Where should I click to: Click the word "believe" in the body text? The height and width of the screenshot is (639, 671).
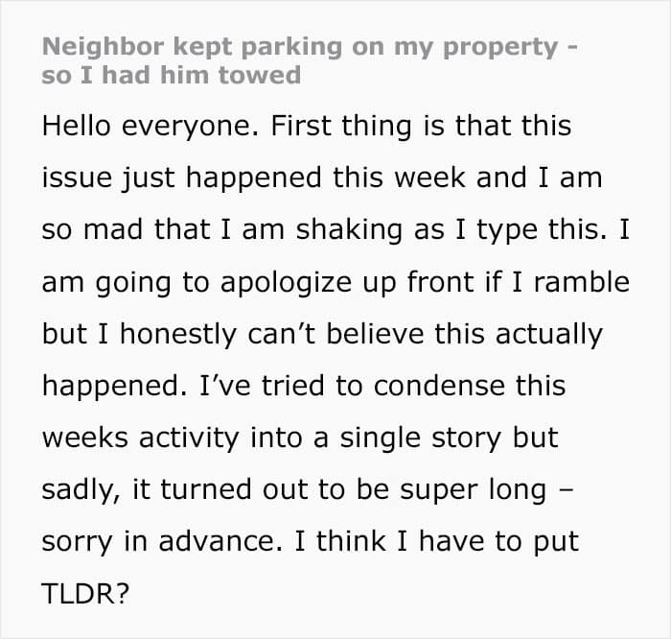click(375, 333)
